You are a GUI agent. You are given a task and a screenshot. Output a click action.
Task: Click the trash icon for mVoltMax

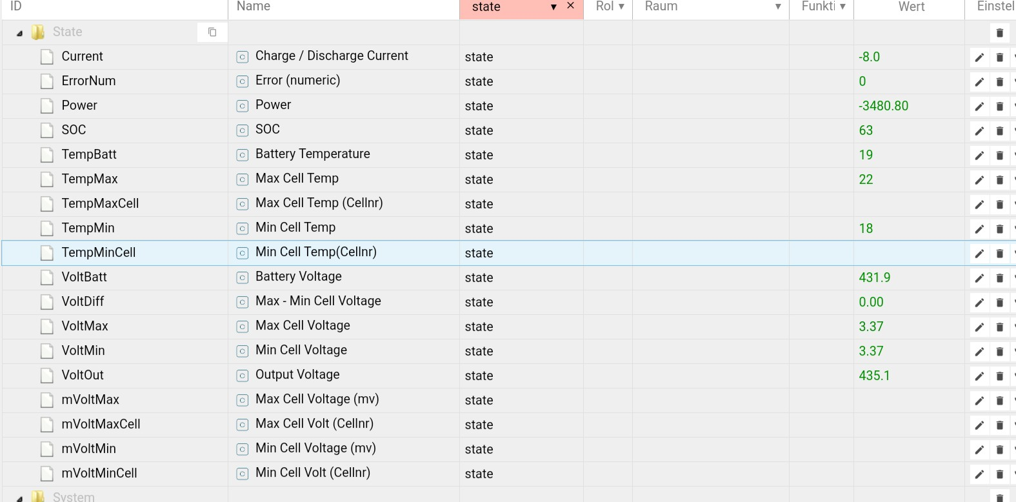click(x=1000, y=401)
